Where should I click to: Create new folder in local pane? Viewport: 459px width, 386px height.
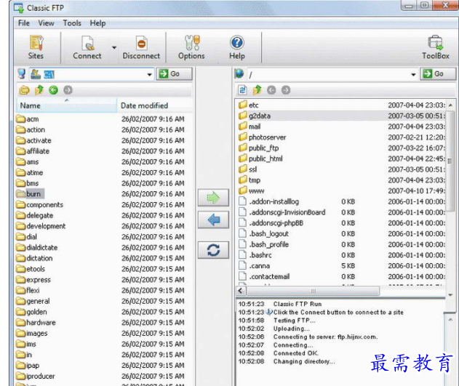[24, 90]
